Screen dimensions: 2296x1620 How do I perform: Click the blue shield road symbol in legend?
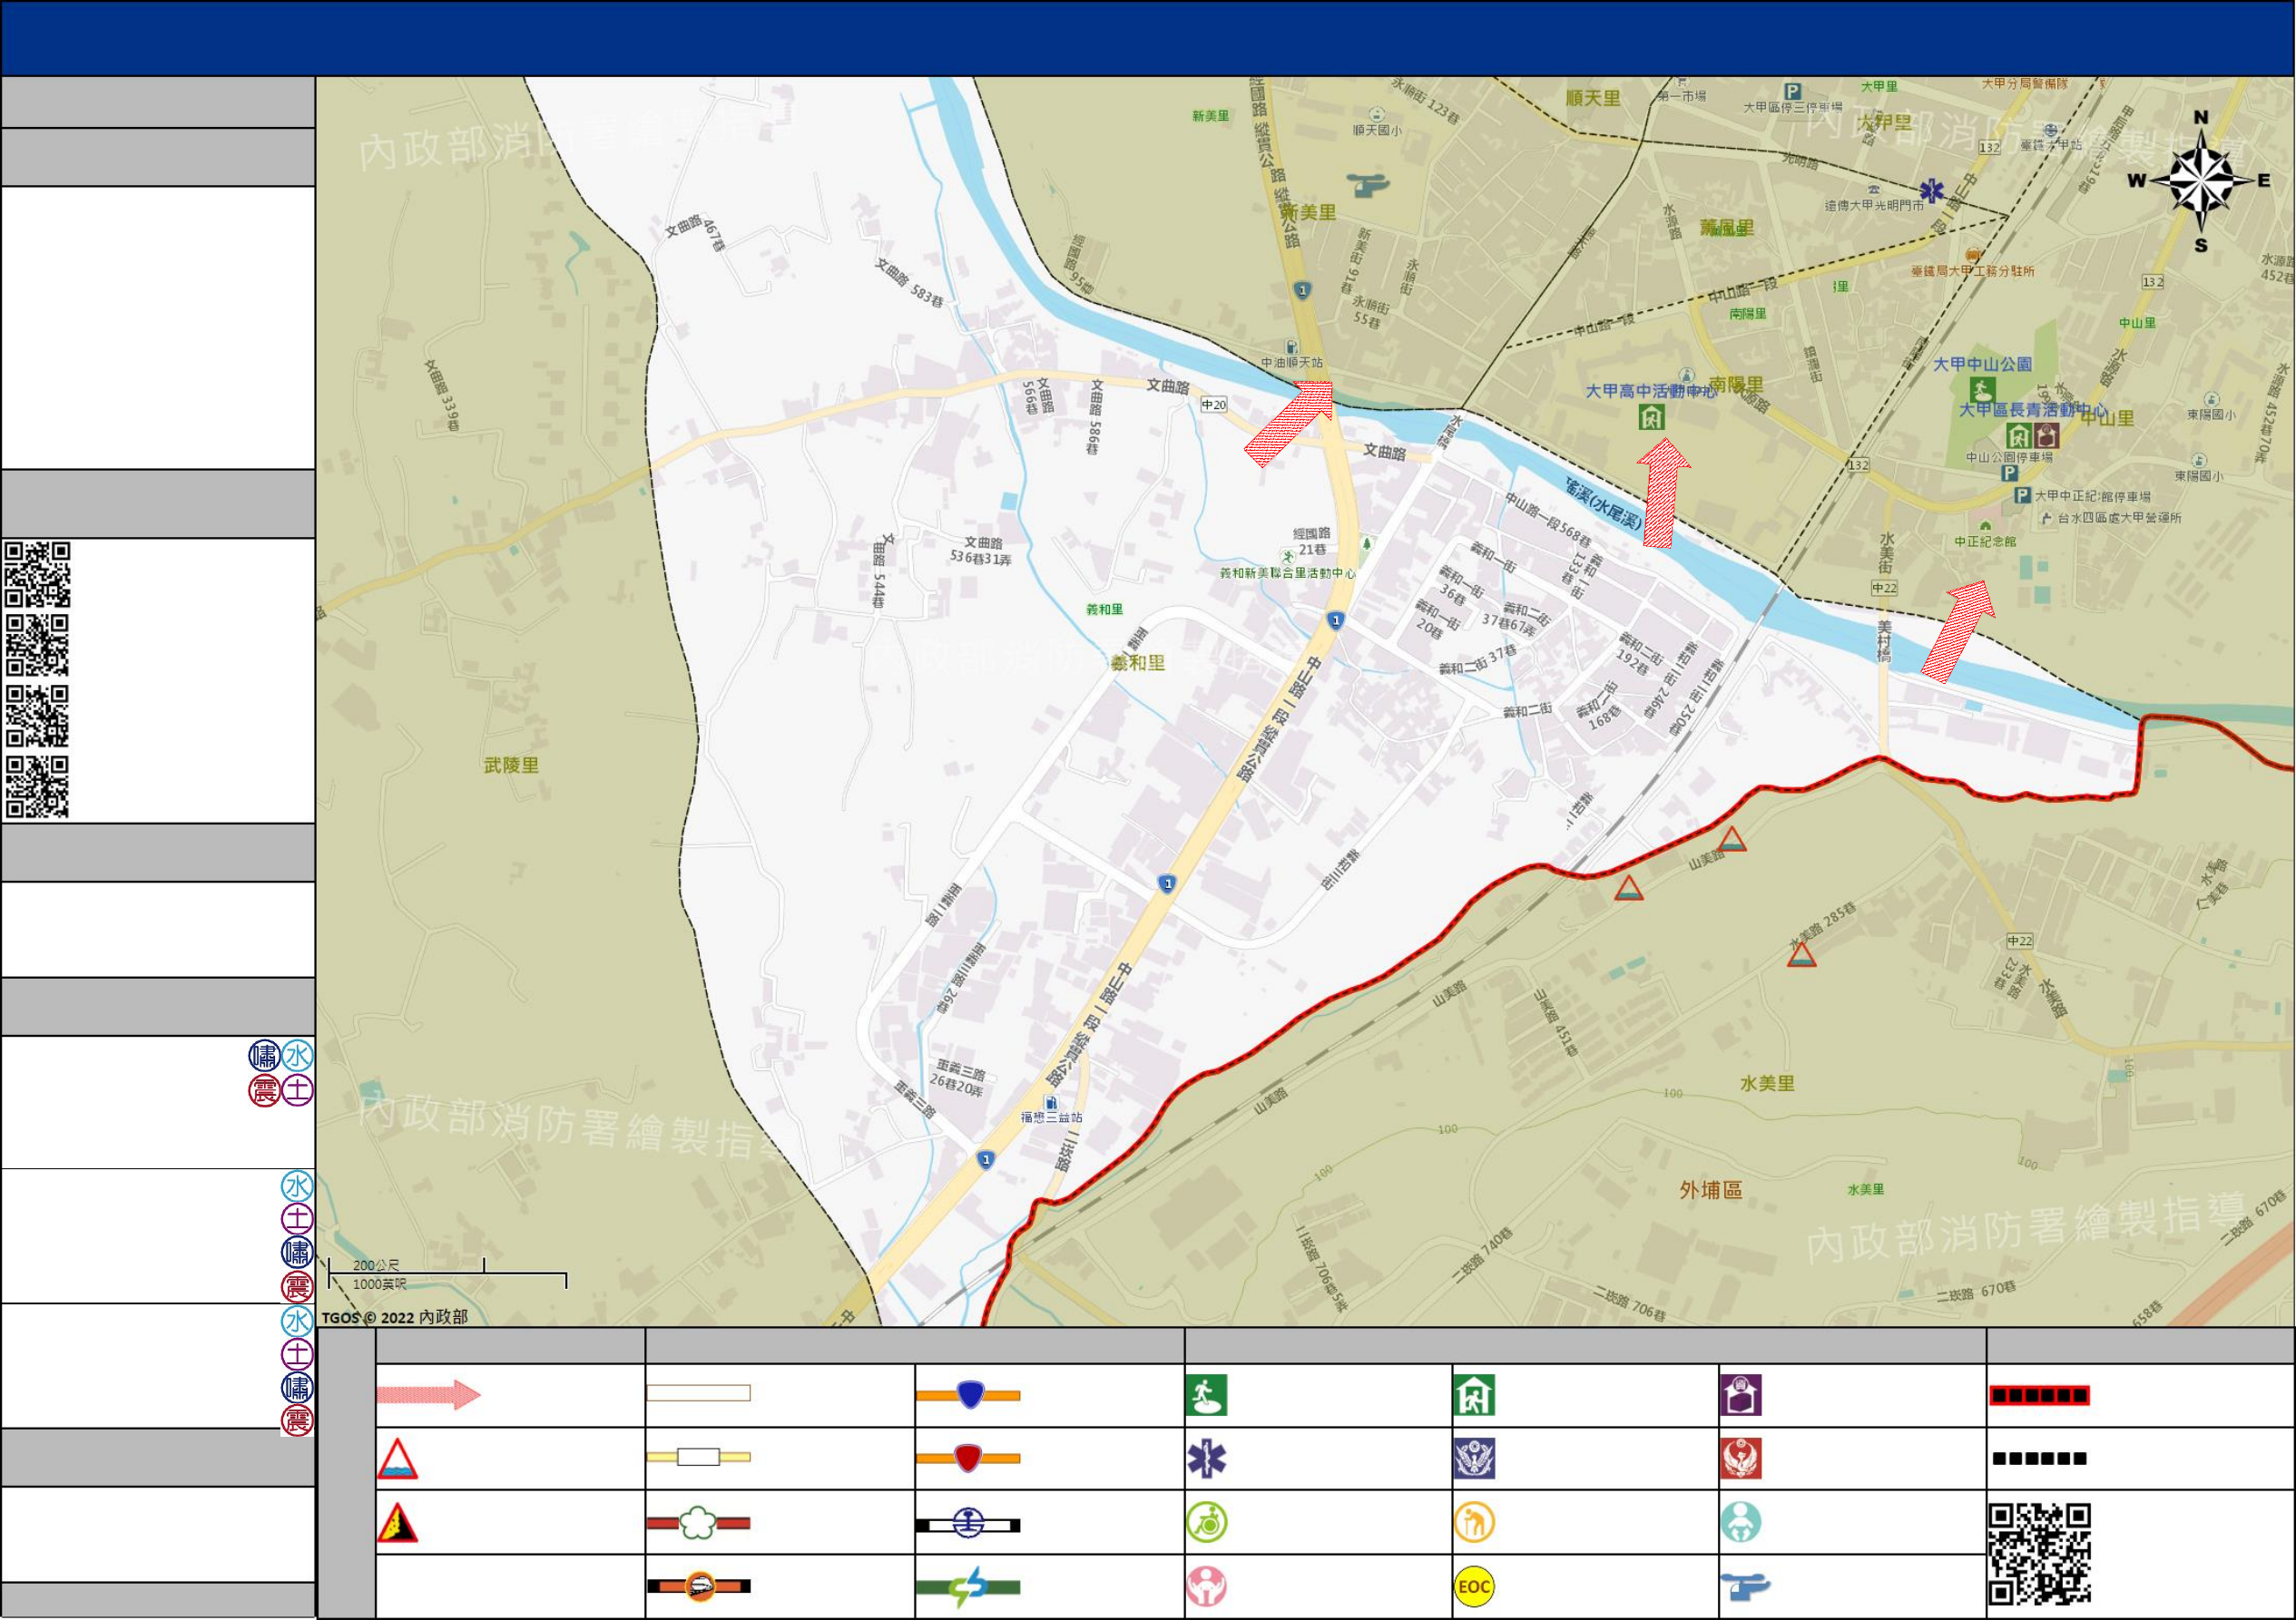(968, 1394)
